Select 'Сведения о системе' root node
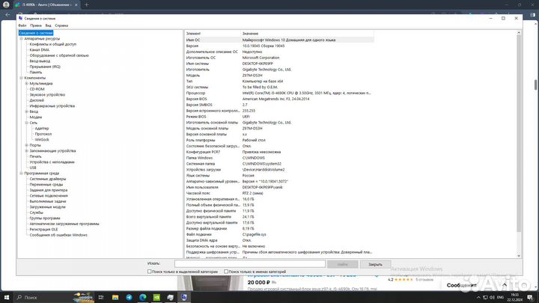The height and width of the screenshot is (303, 539). click(x=36, y=33)
